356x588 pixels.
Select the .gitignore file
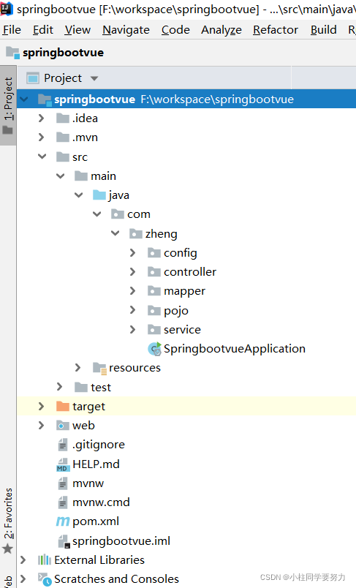[x=99, y=445]
